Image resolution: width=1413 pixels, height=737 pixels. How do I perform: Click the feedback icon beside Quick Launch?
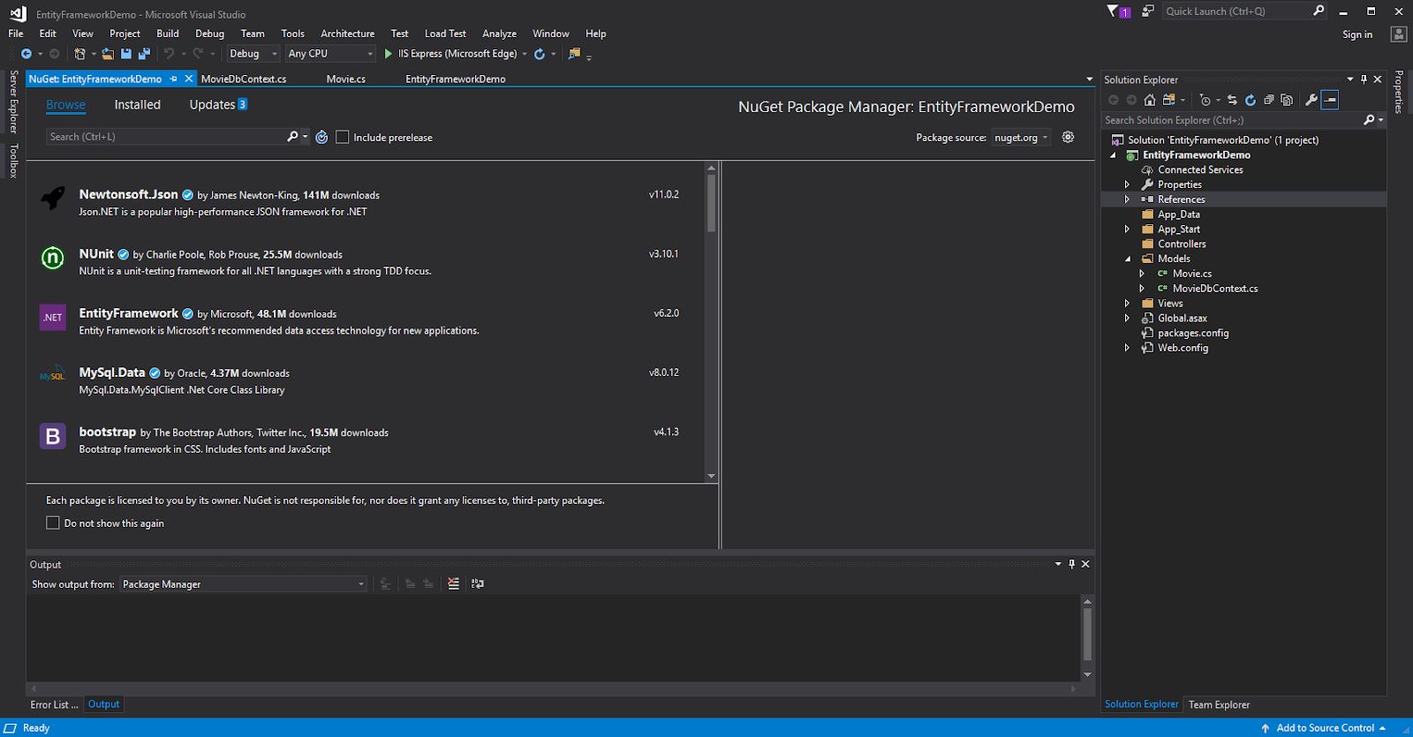tap(1147, 11)
